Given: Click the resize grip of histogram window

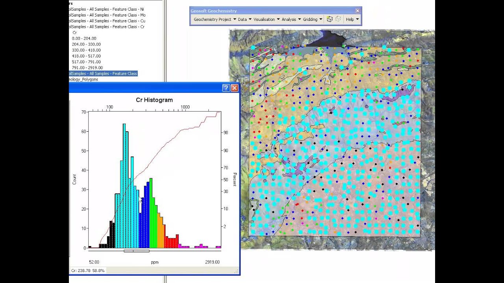Looking at the screenshot, I should pyautogui.click(x=237, y=271).
